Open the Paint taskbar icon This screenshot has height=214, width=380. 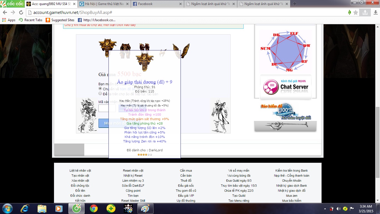[x=145, y=209]
